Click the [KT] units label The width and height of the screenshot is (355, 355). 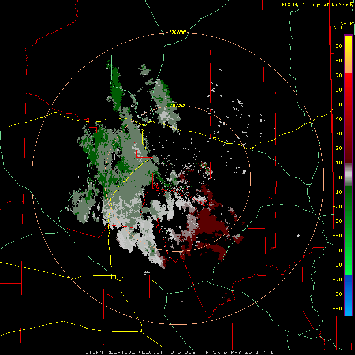point(337,27)
